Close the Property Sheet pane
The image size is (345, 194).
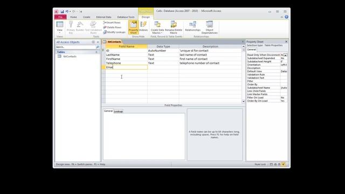pos(286,41)
